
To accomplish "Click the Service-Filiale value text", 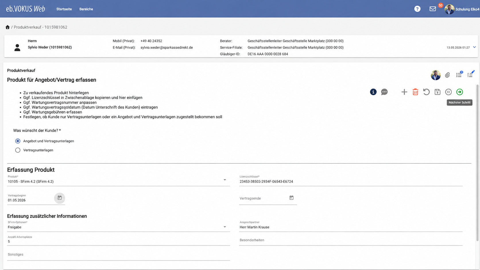I will point(295,48).
